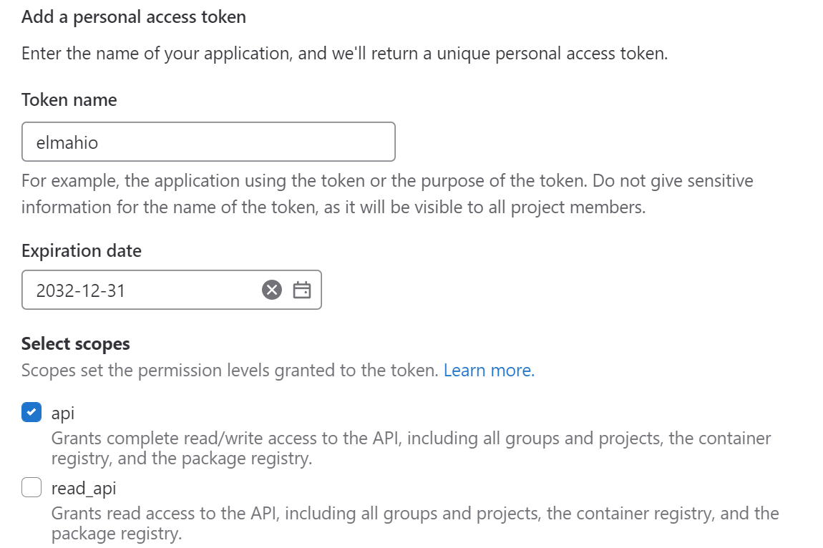
Task: Click the Add a personal access token heading
Action: click(x=134, y=16)
